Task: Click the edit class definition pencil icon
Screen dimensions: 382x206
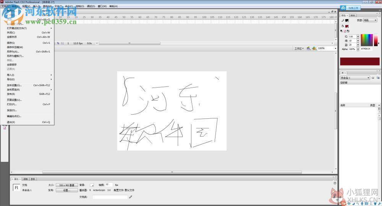Action: coord(131,197)
